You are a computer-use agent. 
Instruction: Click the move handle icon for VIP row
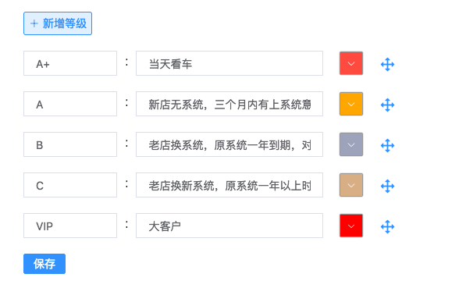(x=387, y=226)
